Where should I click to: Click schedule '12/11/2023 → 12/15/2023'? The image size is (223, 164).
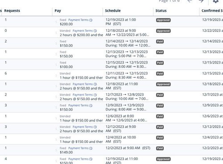coord(127,73)
